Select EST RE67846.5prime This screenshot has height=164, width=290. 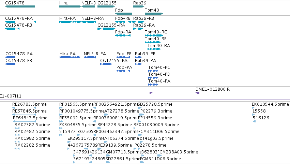[x=29, y=111]
